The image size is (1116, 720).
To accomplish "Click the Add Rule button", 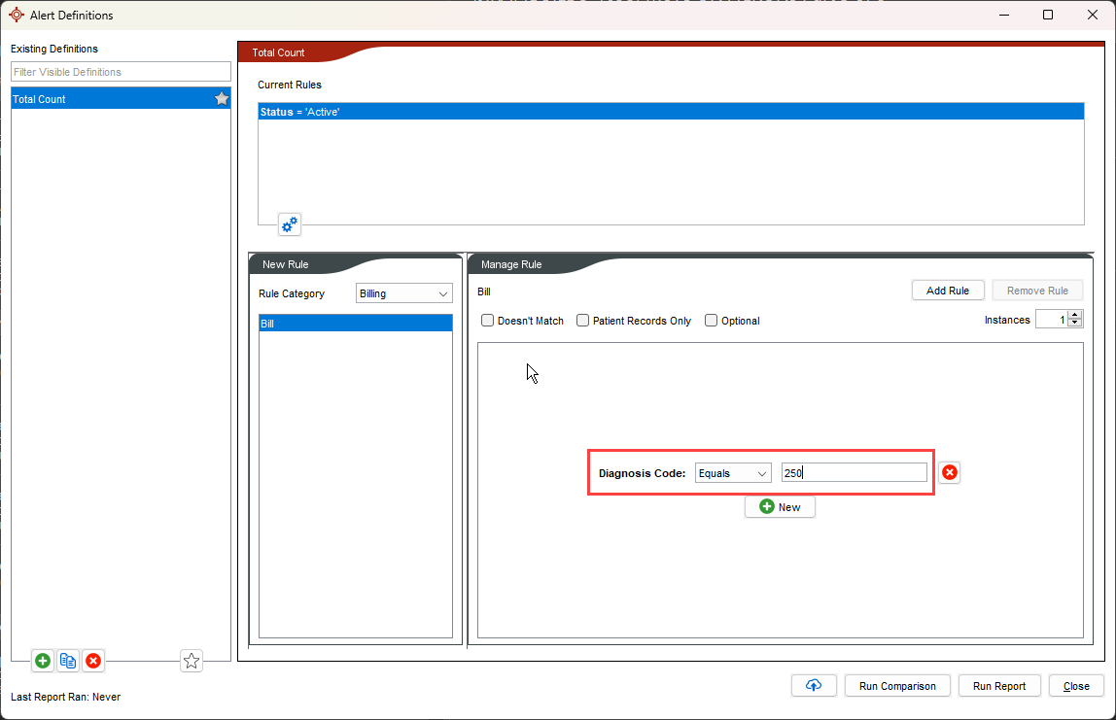I will [947, 291].
